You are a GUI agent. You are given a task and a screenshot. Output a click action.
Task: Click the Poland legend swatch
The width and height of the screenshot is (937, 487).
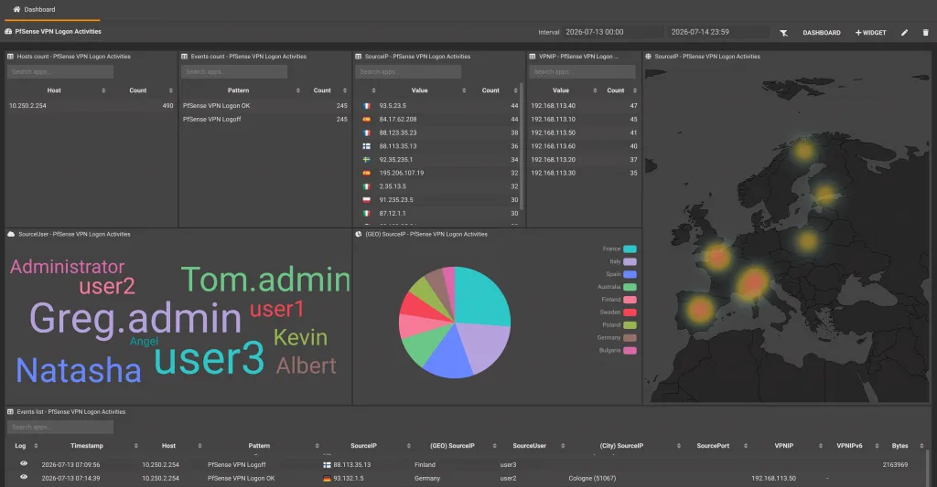pos(630,325)
